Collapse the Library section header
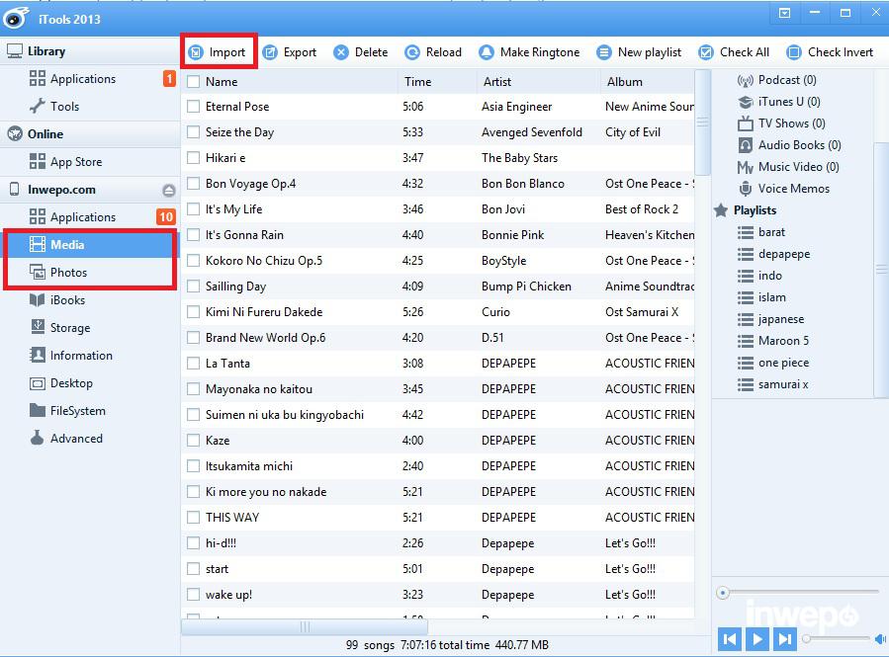Image resolution: width=889 pixels, height=657 pixels. coord(90,51)
